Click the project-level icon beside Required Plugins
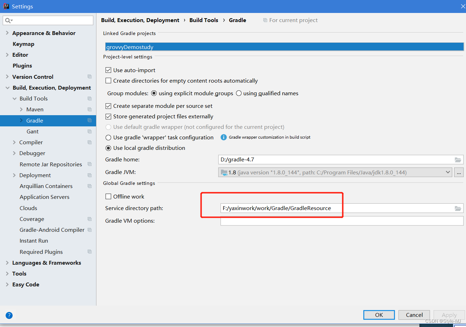The image size is (466, 327). 89,252
